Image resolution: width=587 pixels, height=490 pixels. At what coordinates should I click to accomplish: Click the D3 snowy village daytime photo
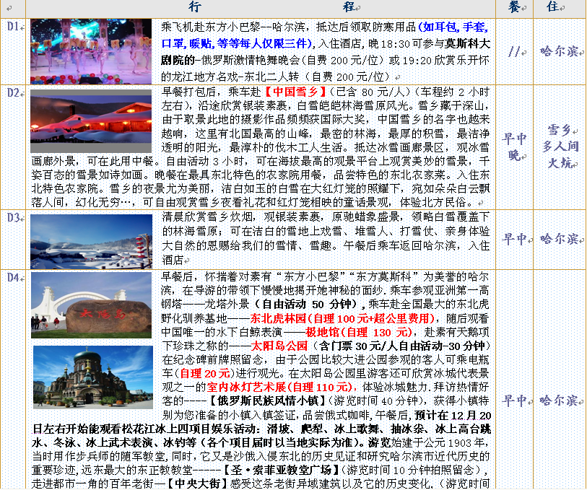click(x=91, y=241)
